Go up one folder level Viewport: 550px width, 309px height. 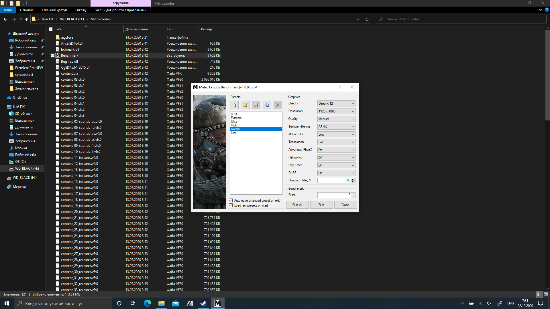click(27, 19)
